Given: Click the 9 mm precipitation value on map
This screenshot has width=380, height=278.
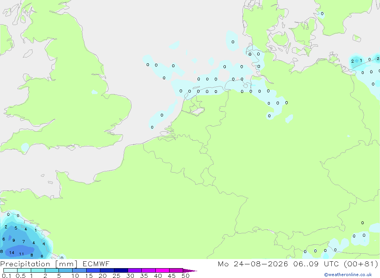Looking at the screenshot, I should click(14, 240).
